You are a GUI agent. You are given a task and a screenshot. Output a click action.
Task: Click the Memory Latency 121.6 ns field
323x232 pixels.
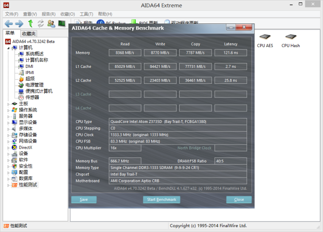pyautogui.click(x=231, y=53)
